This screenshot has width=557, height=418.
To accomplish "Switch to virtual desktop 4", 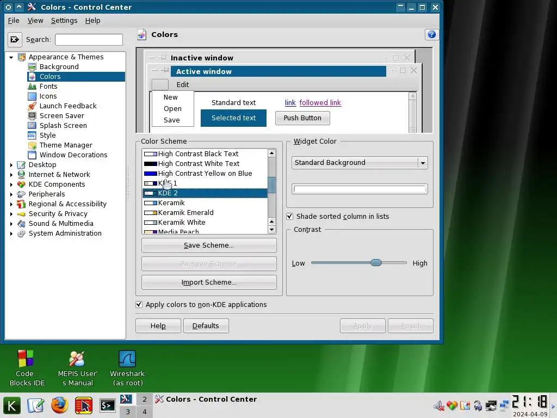I will coord(145,411).
